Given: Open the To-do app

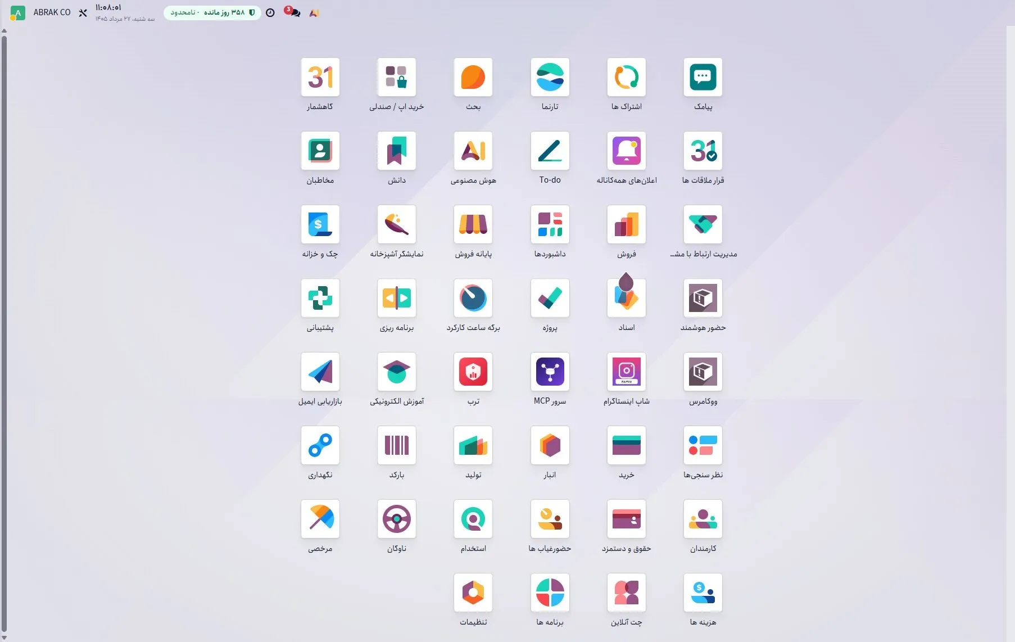Looking at the screenshot, I should pos(550,151).
